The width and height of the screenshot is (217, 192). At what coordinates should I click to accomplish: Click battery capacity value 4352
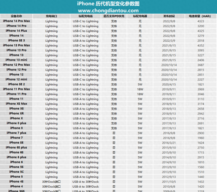pyautogui.click(x=201, y=45)
